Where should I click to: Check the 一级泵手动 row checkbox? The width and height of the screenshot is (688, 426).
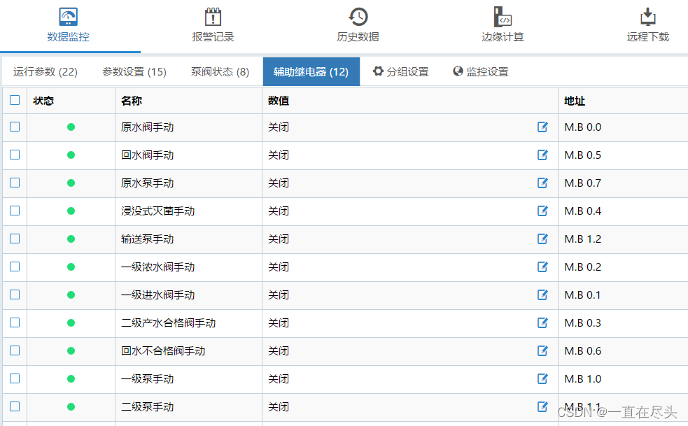[15, 378]
